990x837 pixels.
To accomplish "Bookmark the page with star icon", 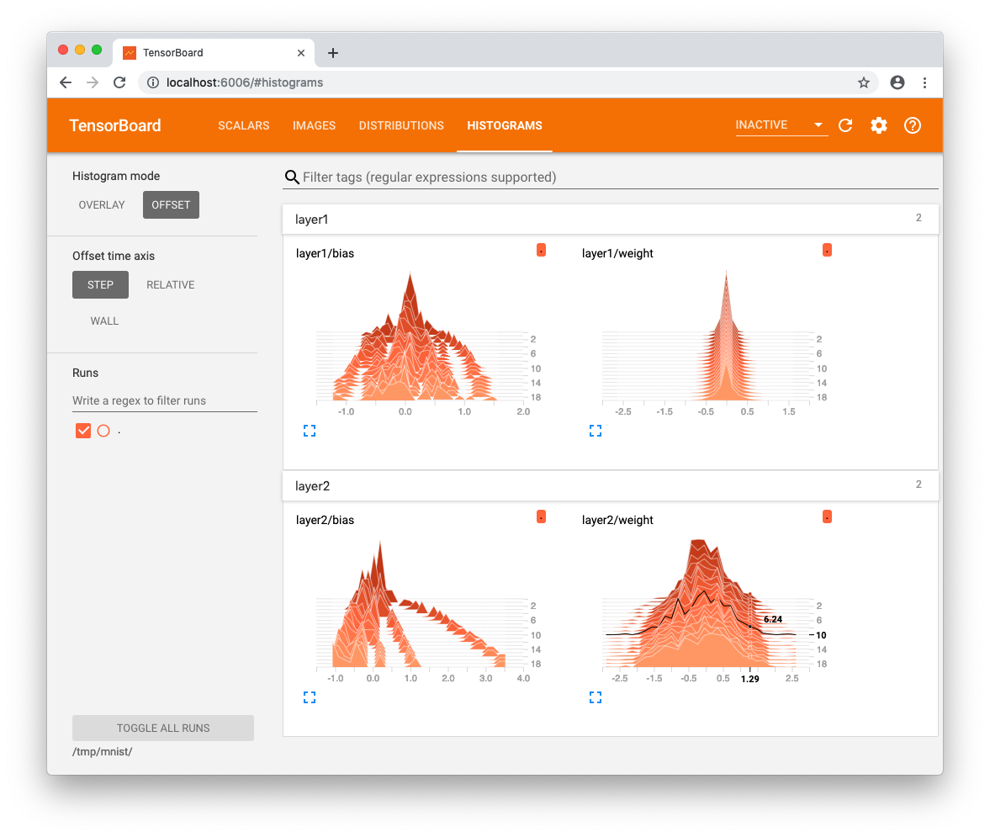I will (x=864, y=82).
